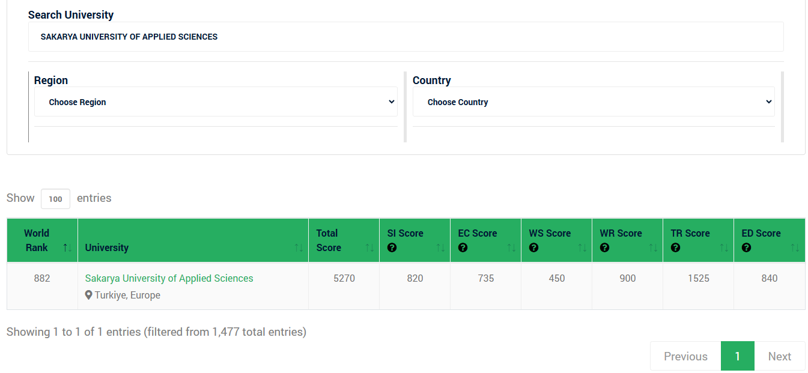Viewport: 808px width, 373px height.
Task: Click the Turkiye, Europe location text
Action: pos(127,295)
